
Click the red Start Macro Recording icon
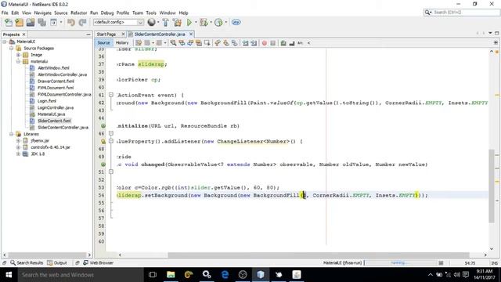click(x=265, y=43)
